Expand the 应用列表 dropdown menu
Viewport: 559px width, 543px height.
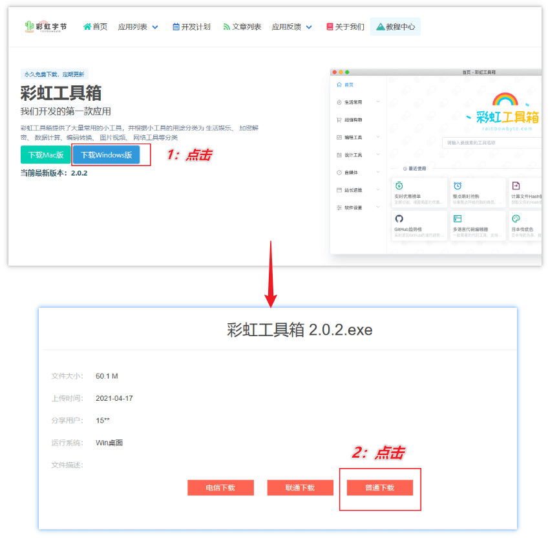click(x=136, y=27)
